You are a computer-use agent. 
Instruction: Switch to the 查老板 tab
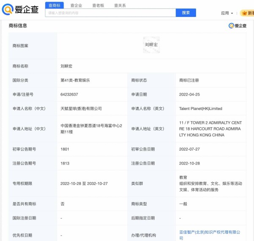click(x=98, y=5)
